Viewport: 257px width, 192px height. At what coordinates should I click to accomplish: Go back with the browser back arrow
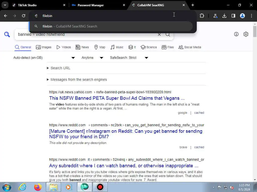[x=6, y=16]
